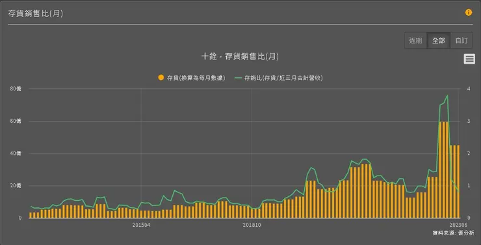Click panel heading 存貨銷售比(月)
481x245 pixels.
tap(36, 14)
